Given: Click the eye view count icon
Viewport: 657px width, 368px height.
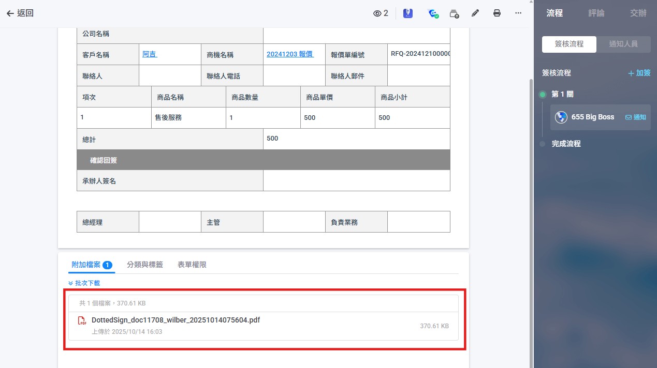Looking at the screenshot, I should tap(377, 13).
